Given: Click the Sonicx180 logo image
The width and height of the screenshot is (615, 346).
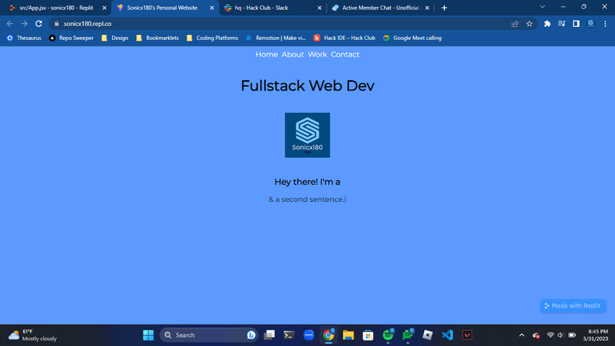Looking at the screenshot, I should coord(307,135).
